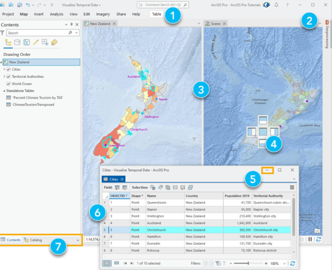
Task: Click the Select By Attributes icon
Action: tap(152, 187)
